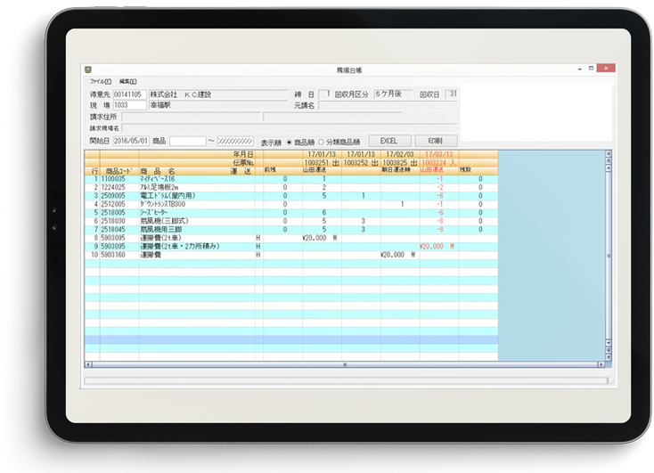The height and width of the screenshot is (473, 654).
Task: Maximize the 現場台帳 window
Action: (591, 69)
